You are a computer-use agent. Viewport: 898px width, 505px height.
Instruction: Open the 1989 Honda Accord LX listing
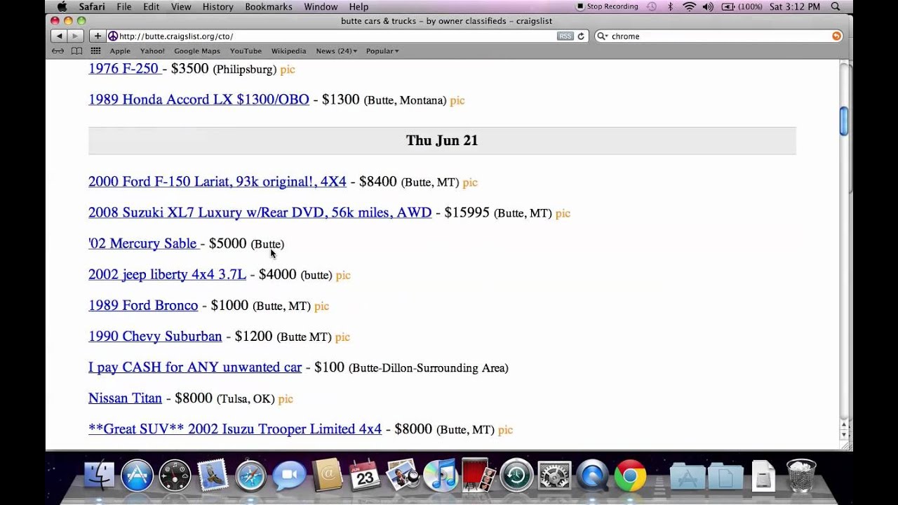tap(199, 100)
